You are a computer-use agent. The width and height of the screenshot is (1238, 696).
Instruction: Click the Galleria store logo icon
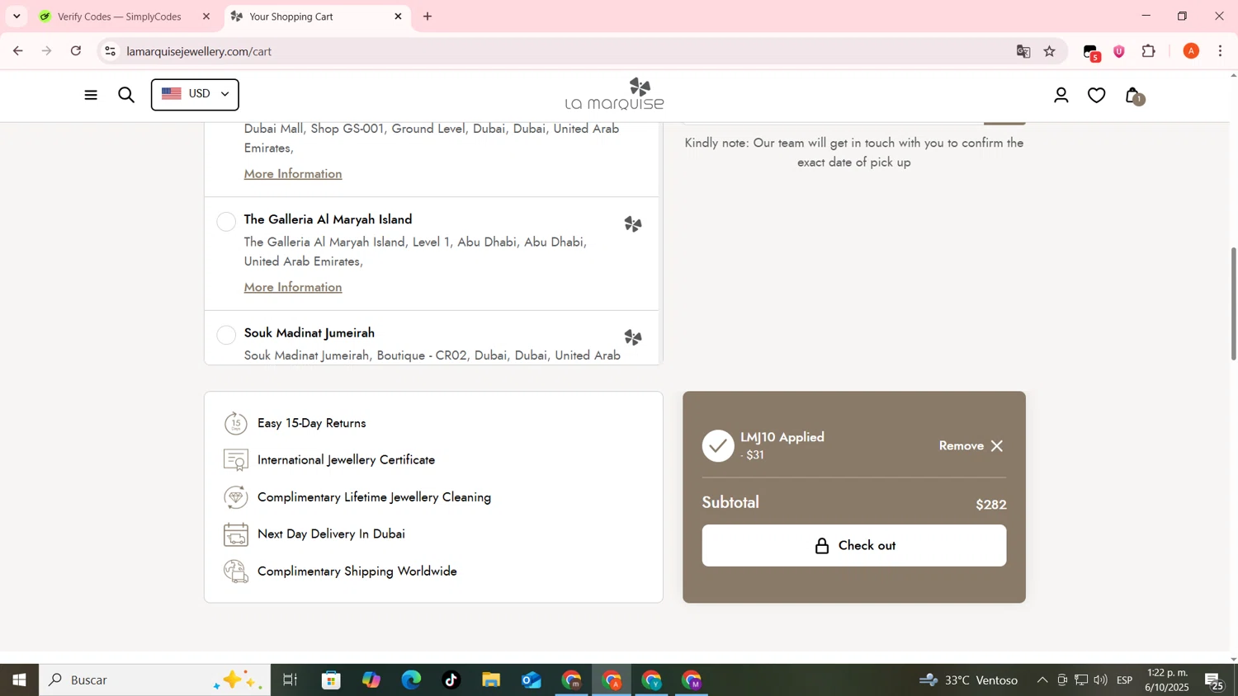pos(633,224)
